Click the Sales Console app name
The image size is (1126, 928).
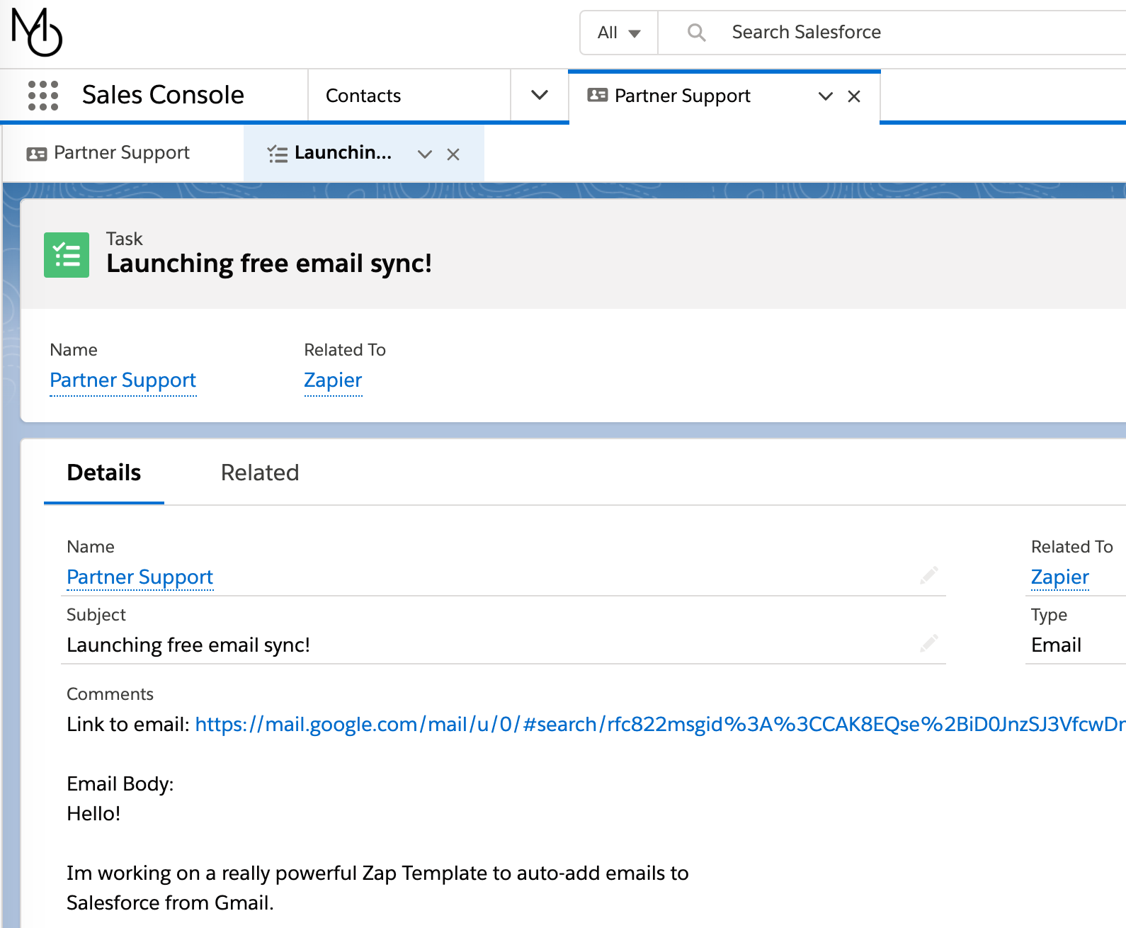[x=163, y=95]
